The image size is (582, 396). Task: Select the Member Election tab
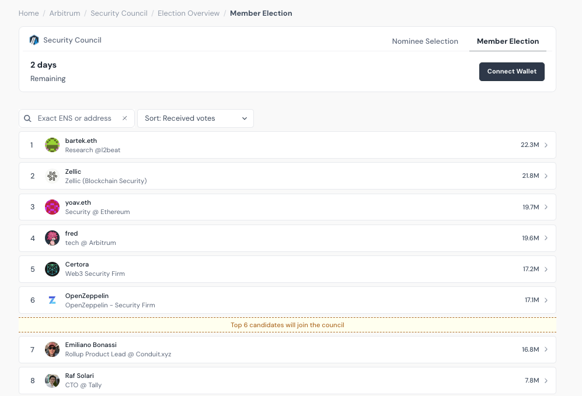pos(508,41)
